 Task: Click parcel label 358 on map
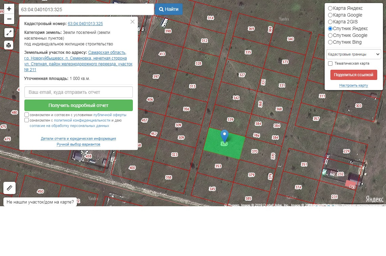(168, 177)
